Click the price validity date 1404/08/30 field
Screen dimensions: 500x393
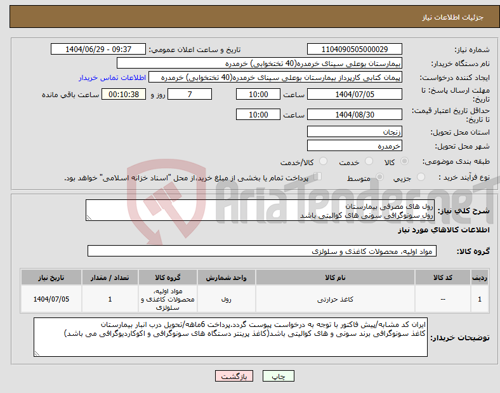(354, 114)
